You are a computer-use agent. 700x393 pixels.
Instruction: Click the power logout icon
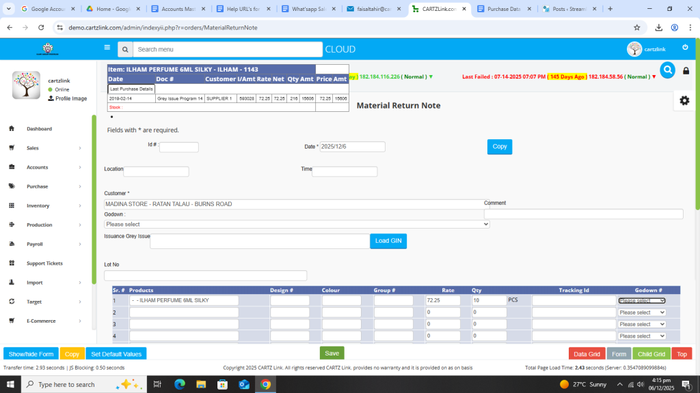click(685, 48)
